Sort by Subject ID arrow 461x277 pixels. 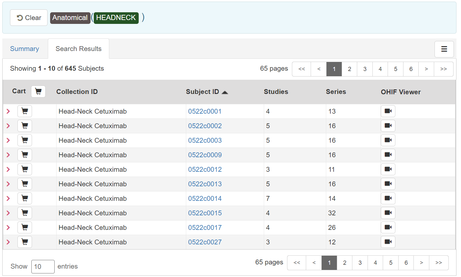pyautogui.click(x=225, y=92)
